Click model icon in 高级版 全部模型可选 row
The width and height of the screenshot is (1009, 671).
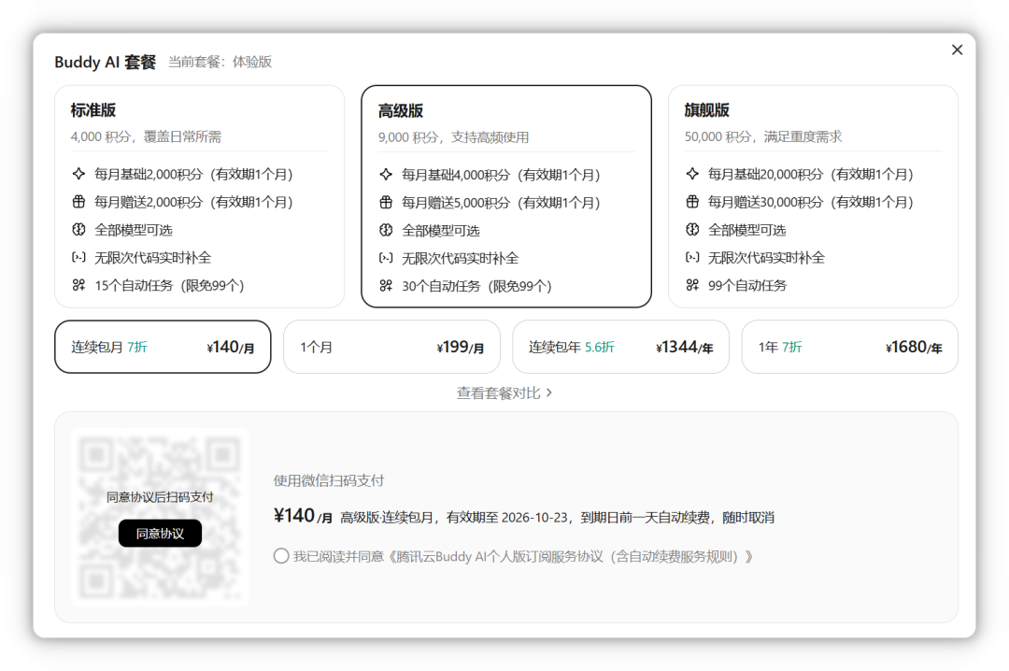pos(386,230)
